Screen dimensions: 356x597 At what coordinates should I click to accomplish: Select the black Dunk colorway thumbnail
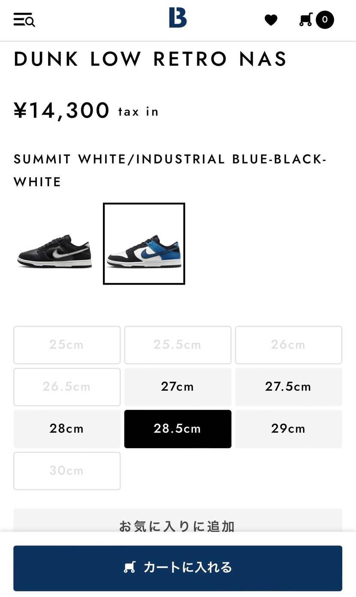55,251
